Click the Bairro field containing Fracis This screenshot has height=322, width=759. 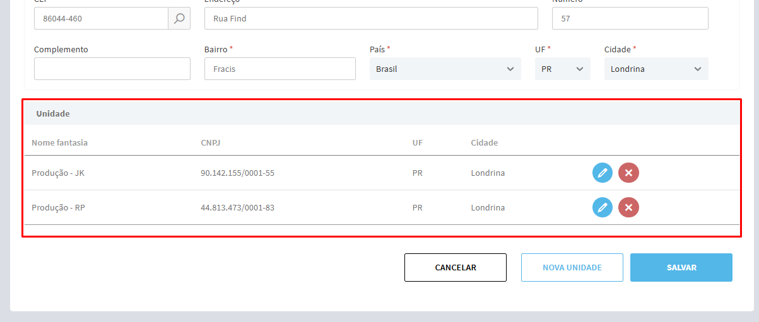click(x=280, y=69)
